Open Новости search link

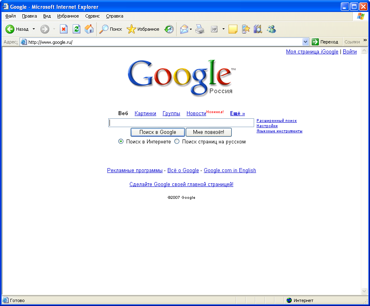196,114
